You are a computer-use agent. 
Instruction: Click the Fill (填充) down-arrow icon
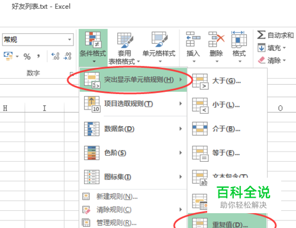click(x=262, y=47)
